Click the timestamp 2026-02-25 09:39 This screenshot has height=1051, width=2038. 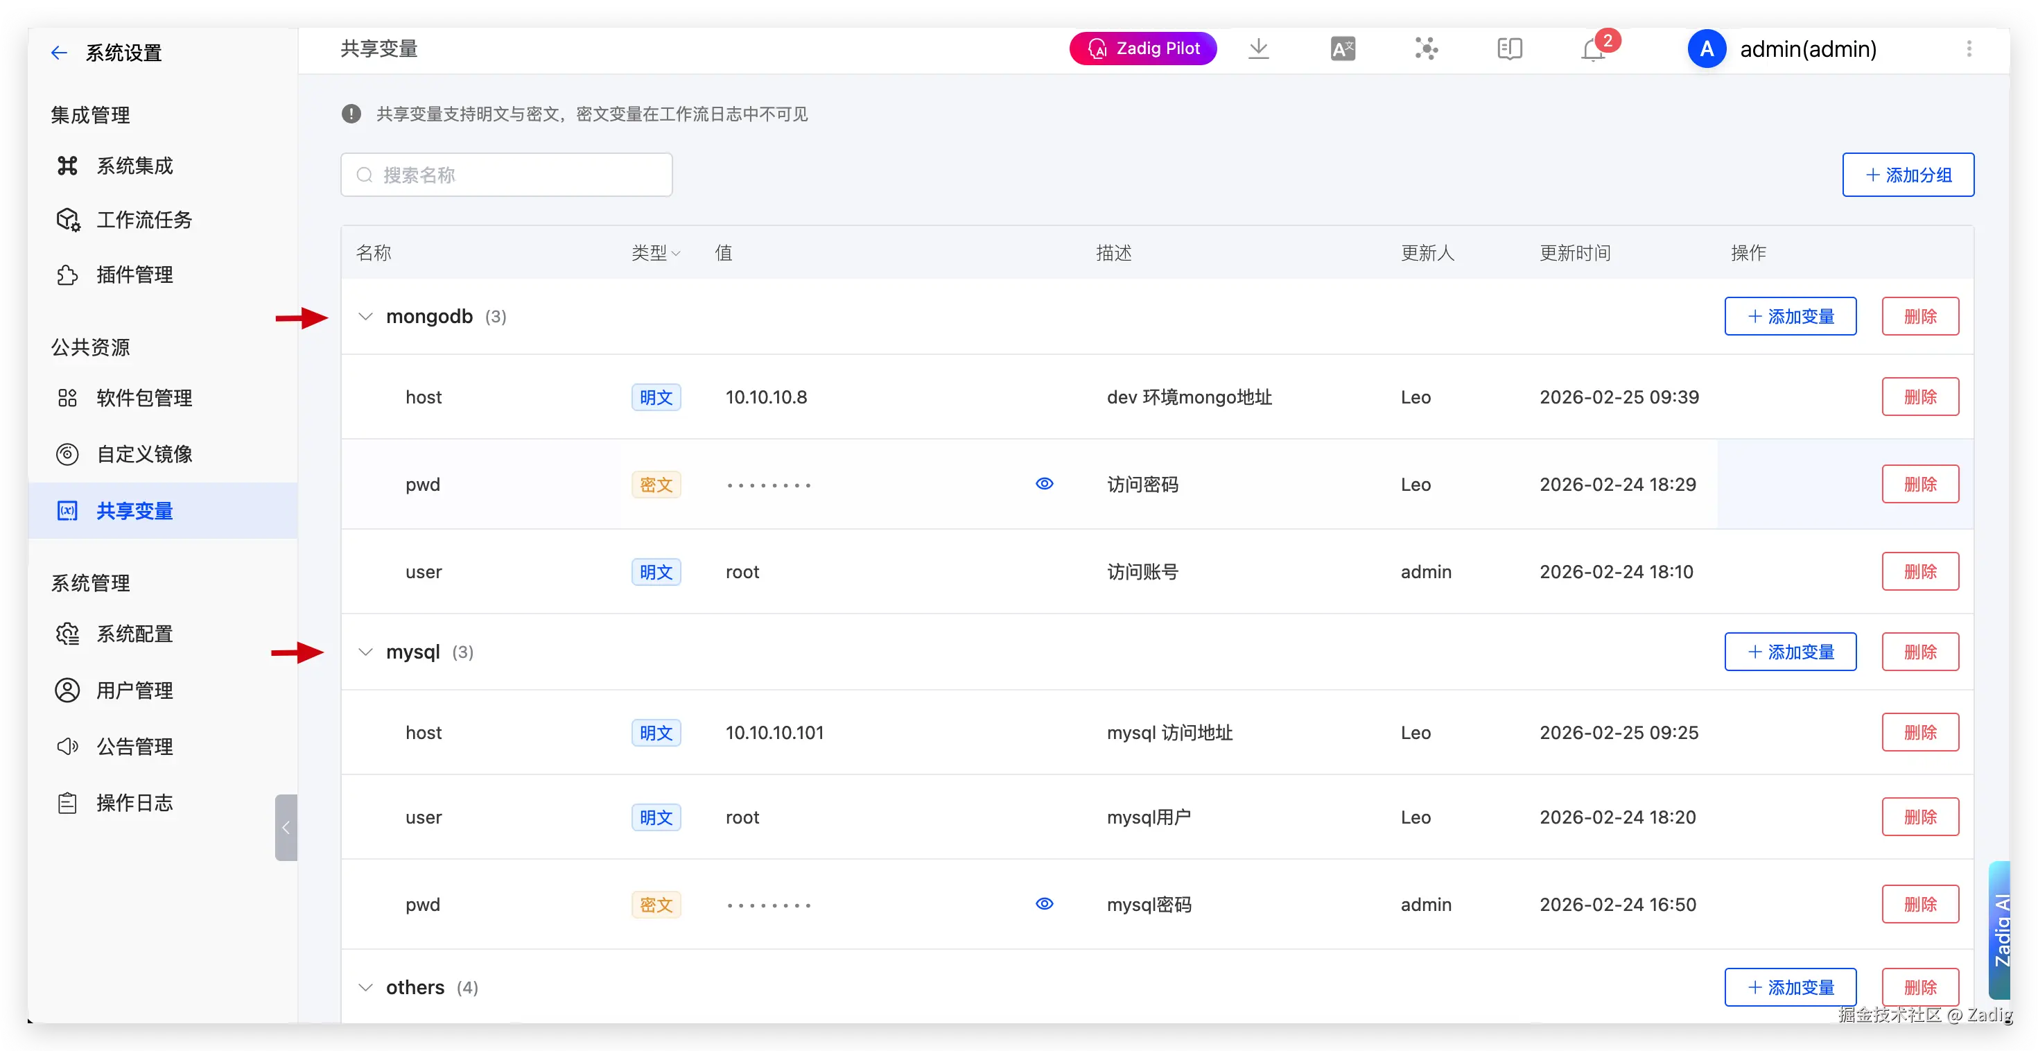pyautogui.click(x=1619, y=397)
